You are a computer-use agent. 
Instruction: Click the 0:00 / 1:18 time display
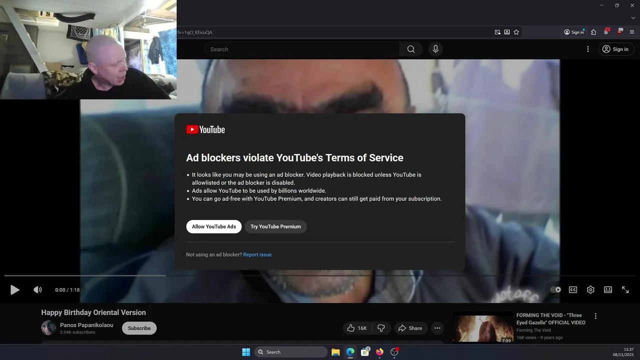tap(67, 289)
